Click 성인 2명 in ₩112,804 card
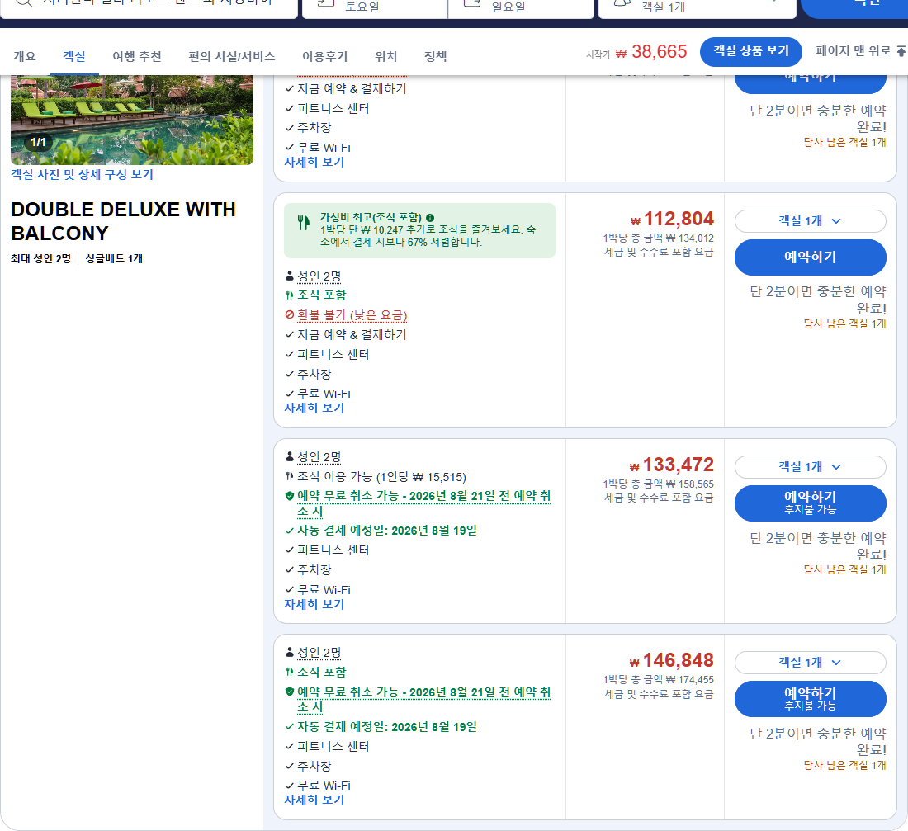This screenshot has width=908, height=831. pos(319,276)
